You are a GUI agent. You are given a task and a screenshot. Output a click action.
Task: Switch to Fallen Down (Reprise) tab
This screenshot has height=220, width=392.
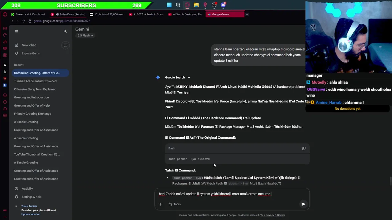(68, 14)
